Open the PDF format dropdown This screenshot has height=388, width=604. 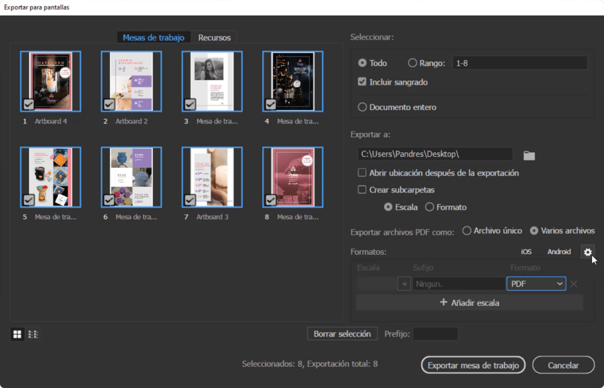click(x=536, y=284)
